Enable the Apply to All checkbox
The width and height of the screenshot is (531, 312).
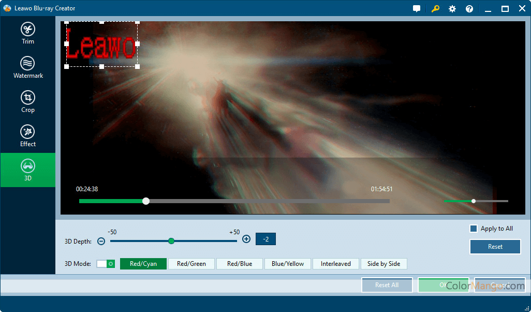pyautogui.click(x=473, y=229)
